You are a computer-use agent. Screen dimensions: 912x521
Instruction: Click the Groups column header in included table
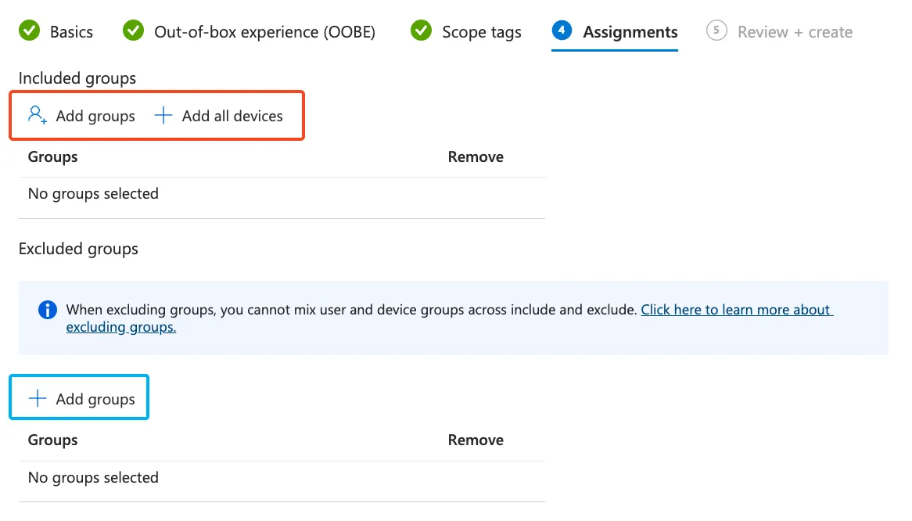click(53, 157)
